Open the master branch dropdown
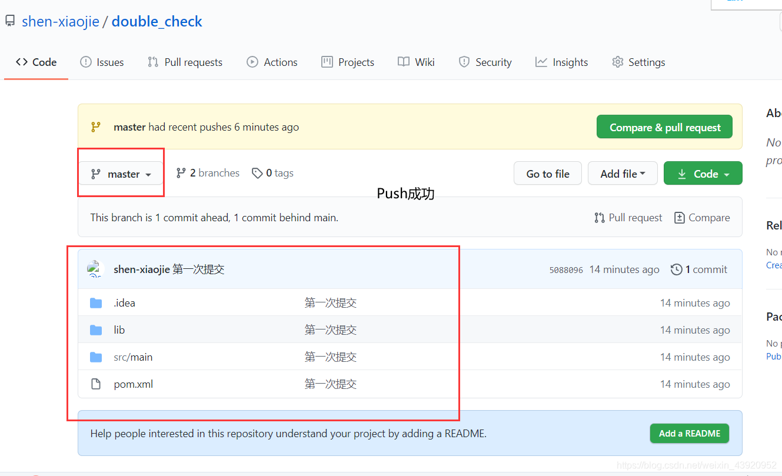The image size is (782, 476). click(121, 174)
